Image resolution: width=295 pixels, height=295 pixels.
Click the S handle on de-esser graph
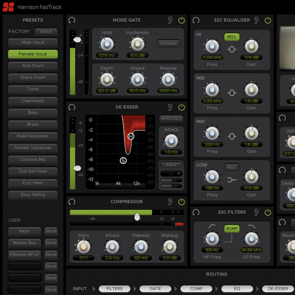(x=124, y=160)
